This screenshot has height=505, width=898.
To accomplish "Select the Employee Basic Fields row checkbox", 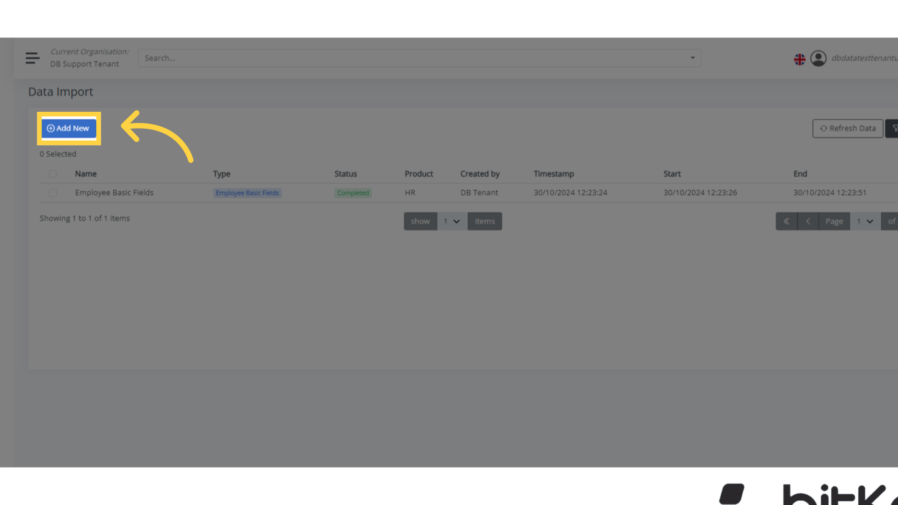I will (53, 193).
